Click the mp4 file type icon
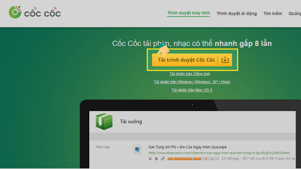 click(x=137, y=149)
